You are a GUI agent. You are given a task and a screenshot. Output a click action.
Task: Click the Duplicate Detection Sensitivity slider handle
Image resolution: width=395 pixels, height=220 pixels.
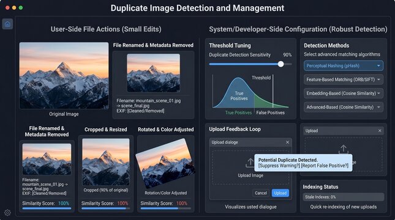tap(281, 64)
